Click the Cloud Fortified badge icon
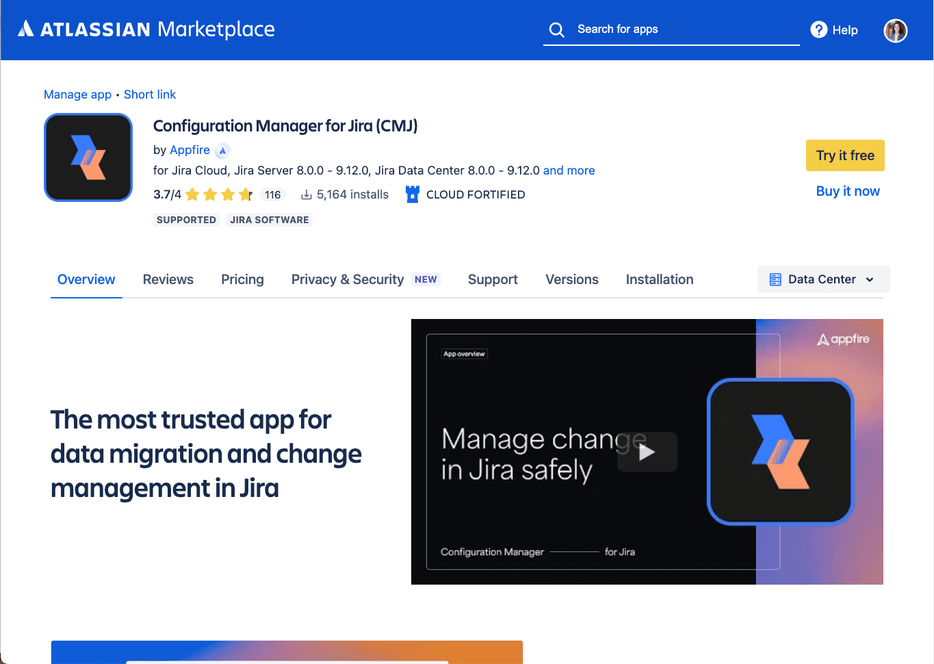This screenshot has height=664, width=934. [x=412, y=194]
